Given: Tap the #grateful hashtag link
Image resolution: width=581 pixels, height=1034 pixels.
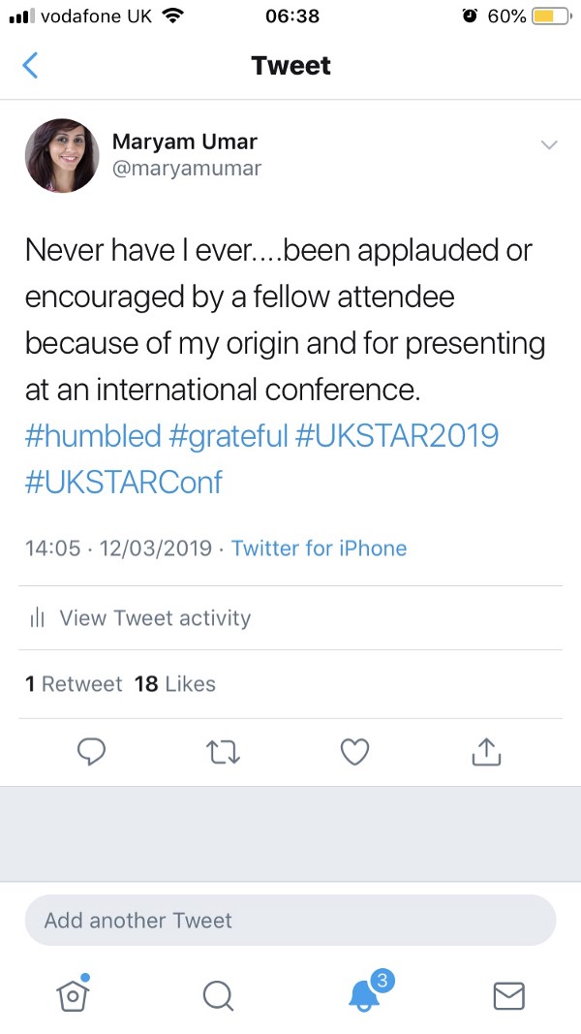Looking at the screenshot, I should [x=229, y=435].
